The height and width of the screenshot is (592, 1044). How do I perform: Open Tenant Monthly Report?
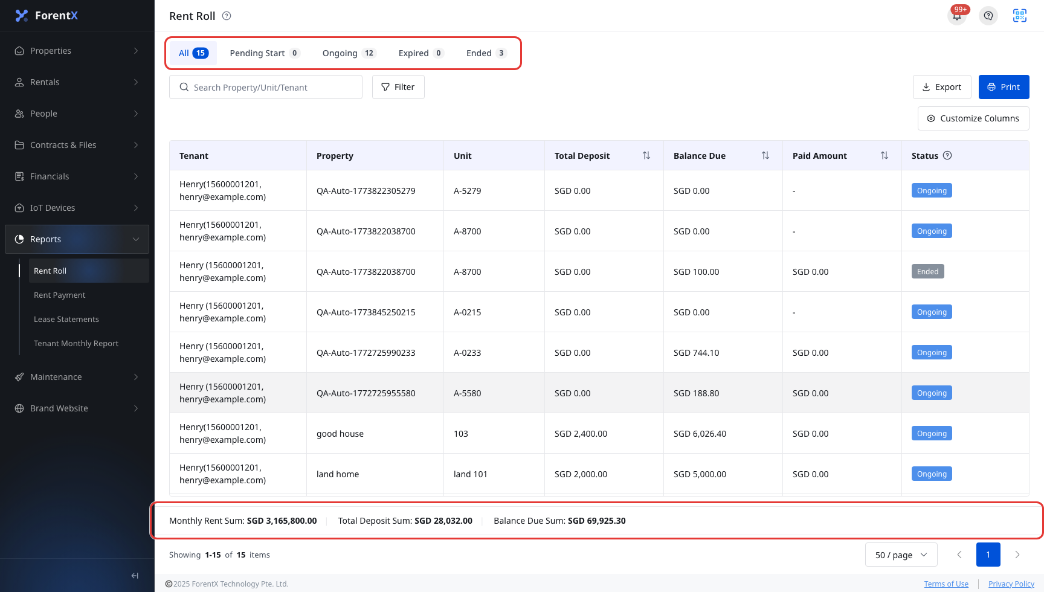89,343
